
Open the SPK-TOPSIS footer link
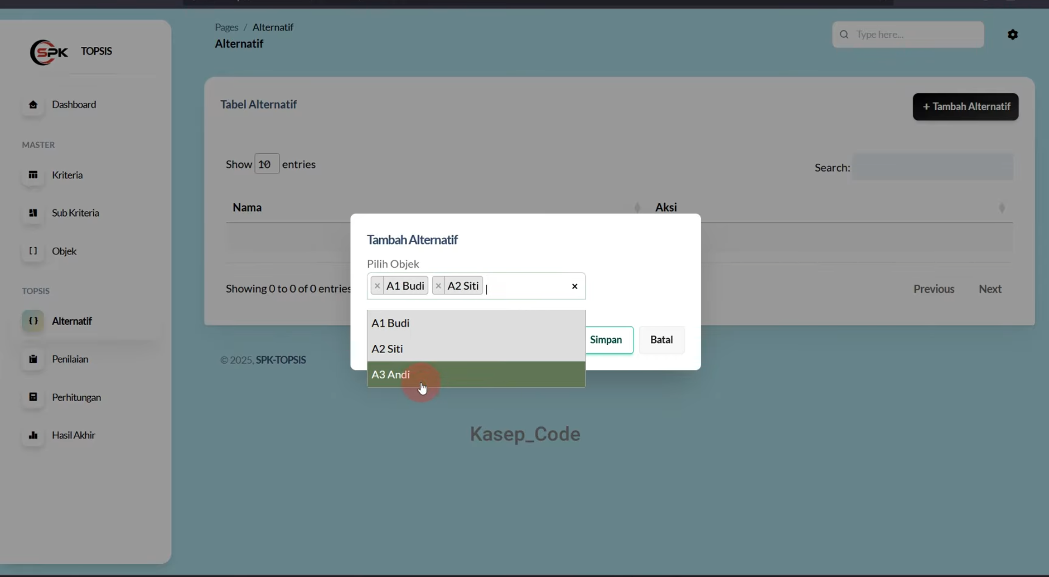tap(281, 360)
